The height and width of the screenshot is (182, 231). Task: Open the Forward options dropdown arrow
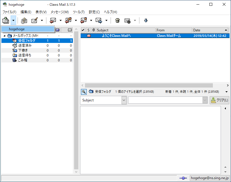coord(107,20)
